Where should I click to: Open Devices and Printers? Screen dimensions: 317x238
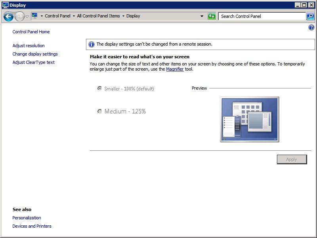point(32,226)
